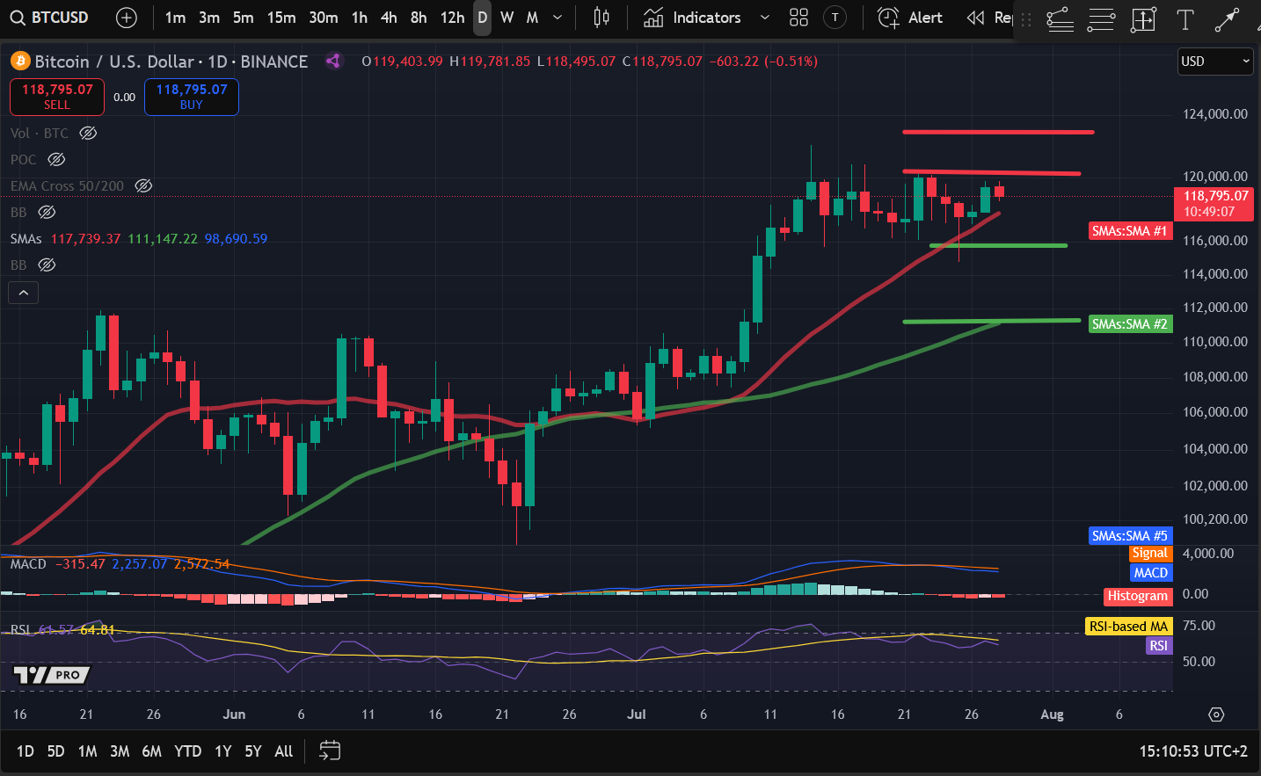This screenshot has width=1261, height=776.
Task: Set date range to 5D
Action: coord(55,751)
